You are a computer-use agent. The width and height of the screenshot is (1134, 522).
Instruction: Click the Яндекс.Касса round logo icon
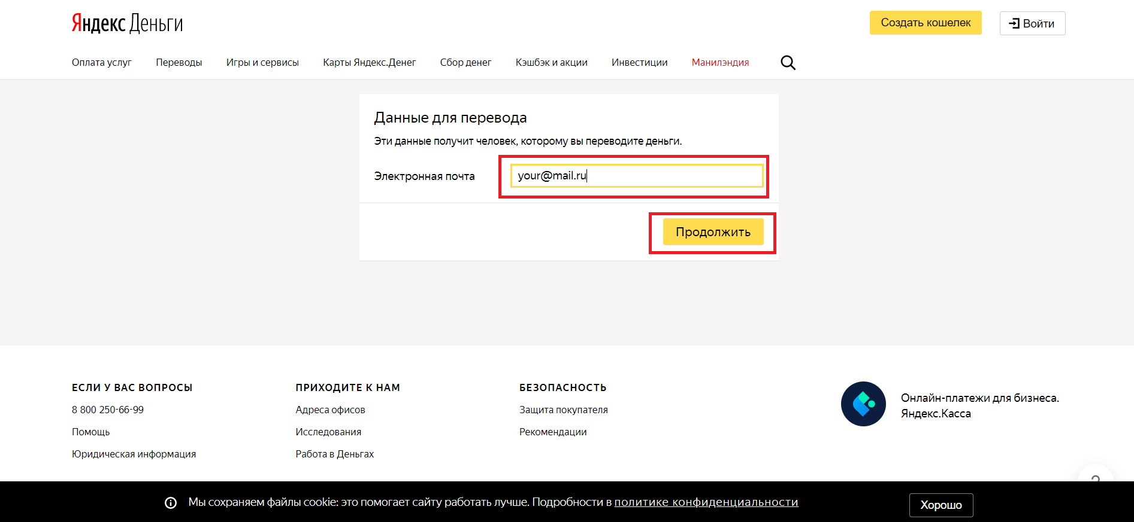click(863, 404)
